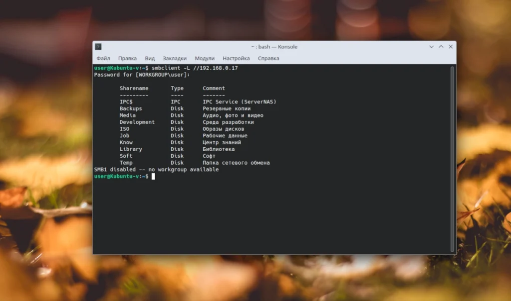Click the Рабочие данные comment
The height and width of the screenshot is (301, 511).
pos(225,136)
